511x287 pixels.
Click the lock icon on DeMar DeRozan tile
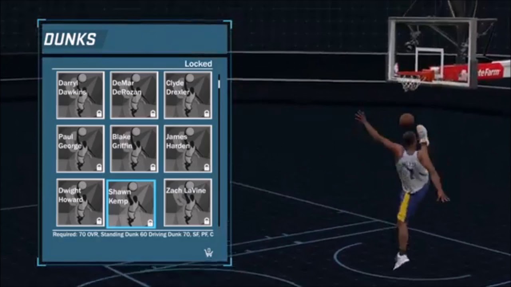(153, 114)
